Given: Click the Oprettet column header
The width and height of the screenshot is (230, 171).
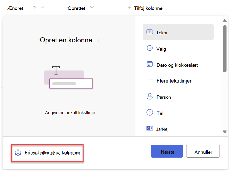Looking at the screenshot, I should [x=76, y=8].
